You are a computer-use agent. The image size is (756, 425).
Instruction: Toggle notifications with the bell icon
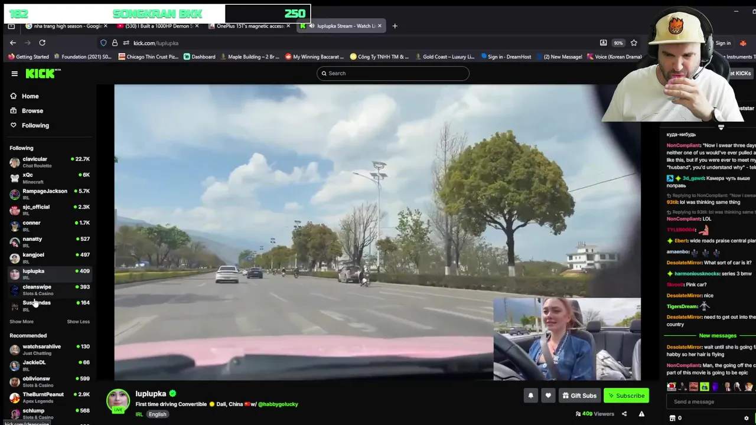pos(530,395)
